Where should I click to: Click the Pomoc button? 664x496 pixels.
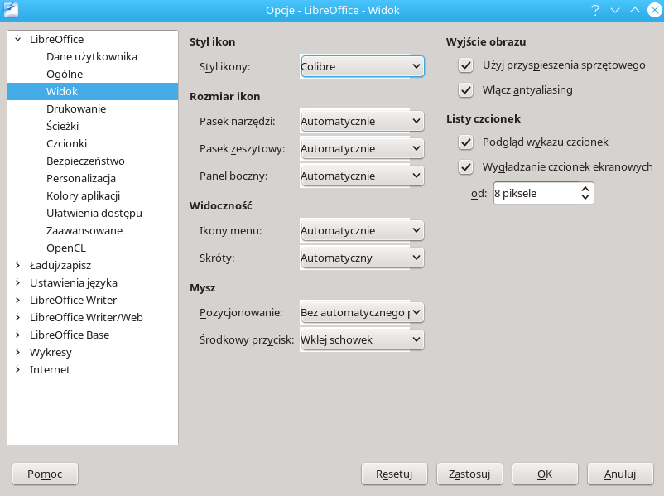(45, 474)
